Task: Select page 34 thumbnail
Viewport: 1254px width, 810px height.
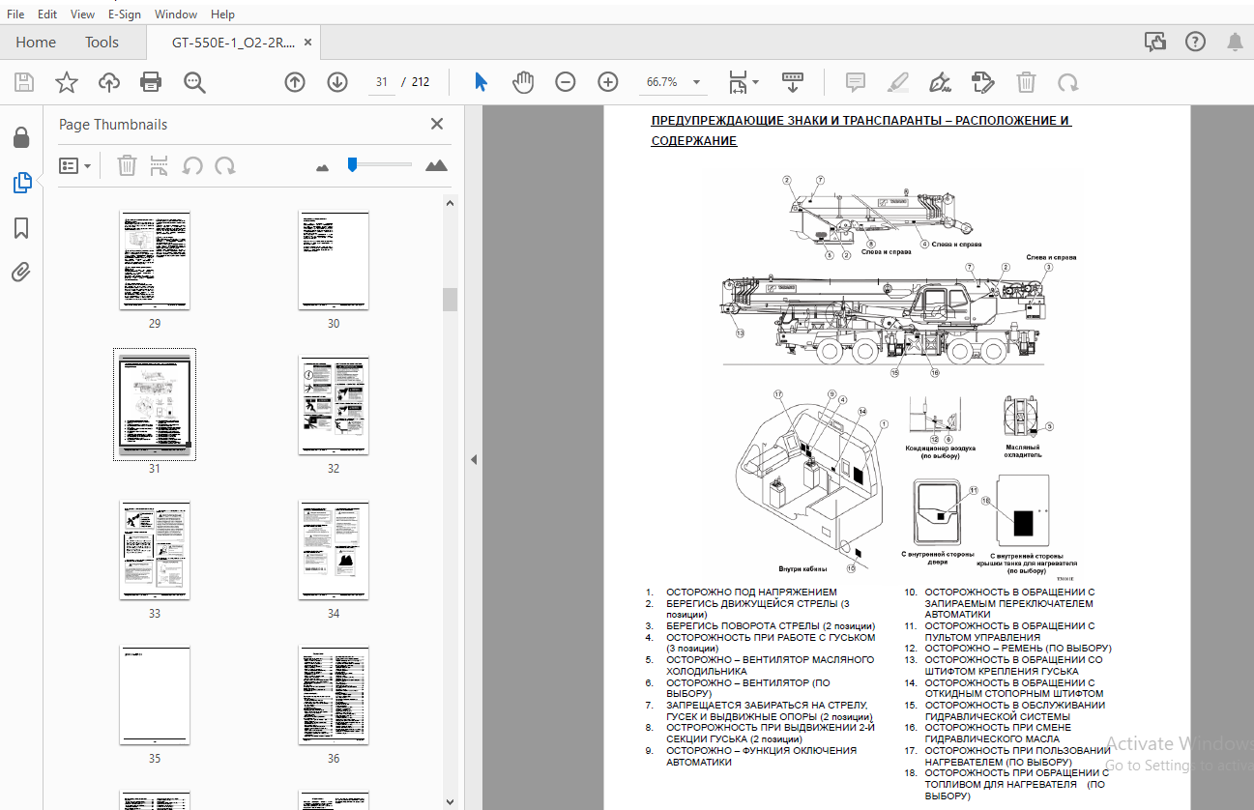Action: click(x=334, y=550)
